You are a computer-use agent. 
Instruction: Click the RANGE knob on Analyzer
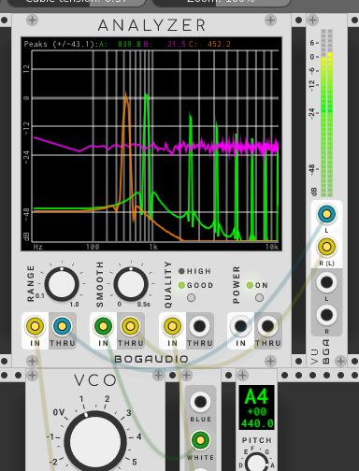(x=62, y=284)
